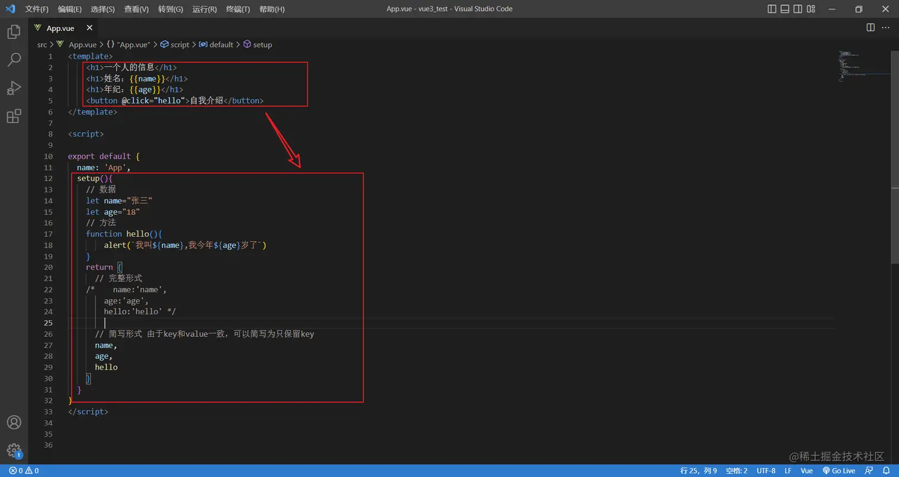Click the '<button @click="hello">' line
899x477 pixels.
pyautogui.click(x=174, y=100)
